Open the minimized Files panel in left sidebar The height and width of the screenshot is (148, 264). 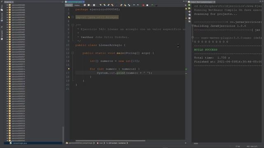click(2, 8)
